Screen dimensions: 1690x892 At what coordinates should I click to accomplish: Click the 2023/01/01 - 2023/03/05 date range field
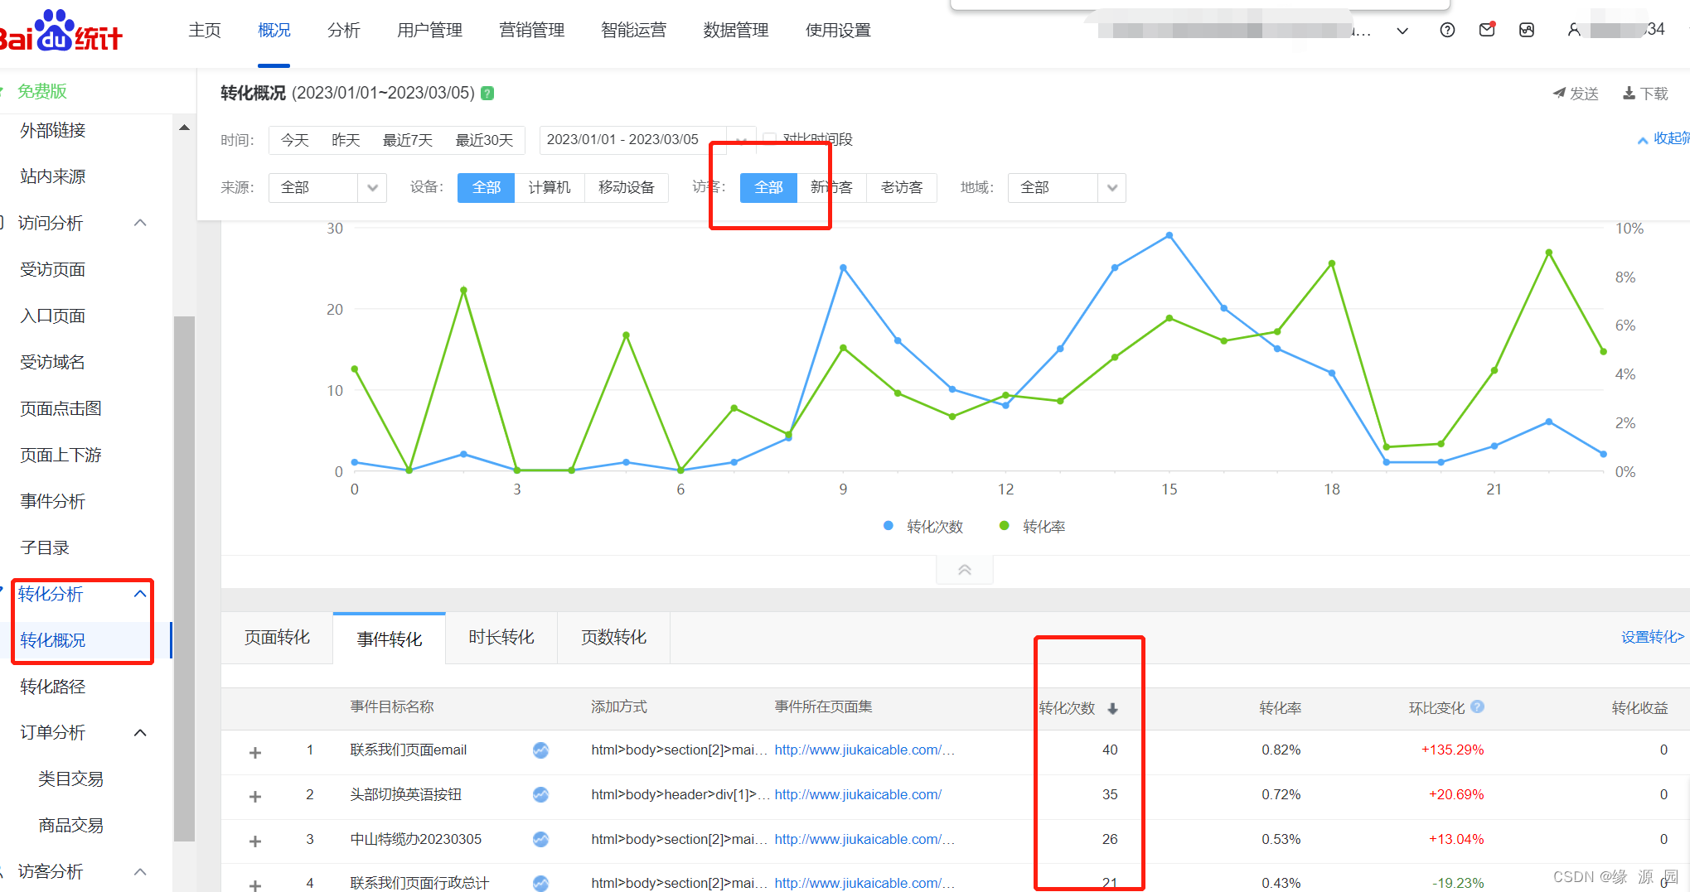(633, 140)
